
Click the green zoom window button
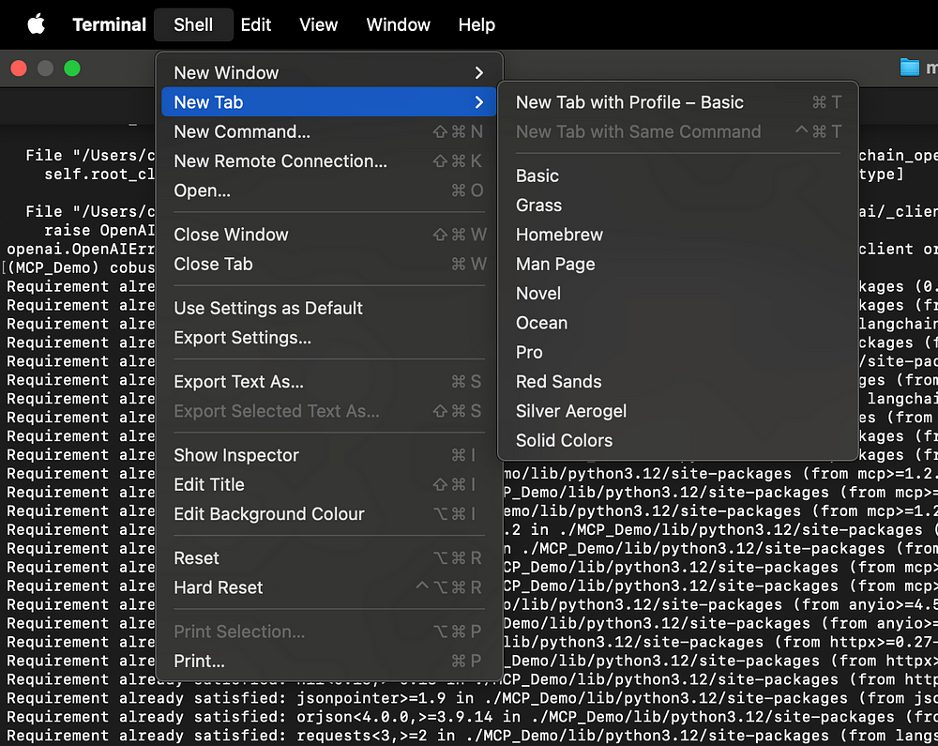pyautogui.click(x=72, y=69)
